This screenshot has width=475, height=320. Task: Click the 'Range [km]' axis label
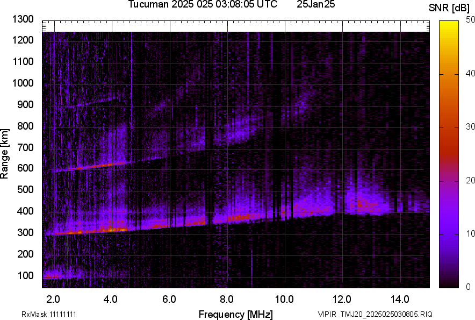[x=4, y=153]
